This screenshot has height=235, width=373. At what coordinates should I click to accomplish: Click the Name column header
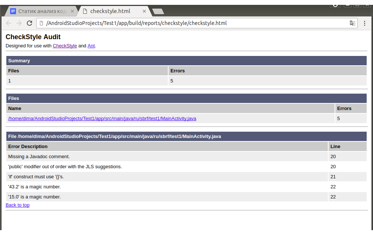[x=170, y=108]
